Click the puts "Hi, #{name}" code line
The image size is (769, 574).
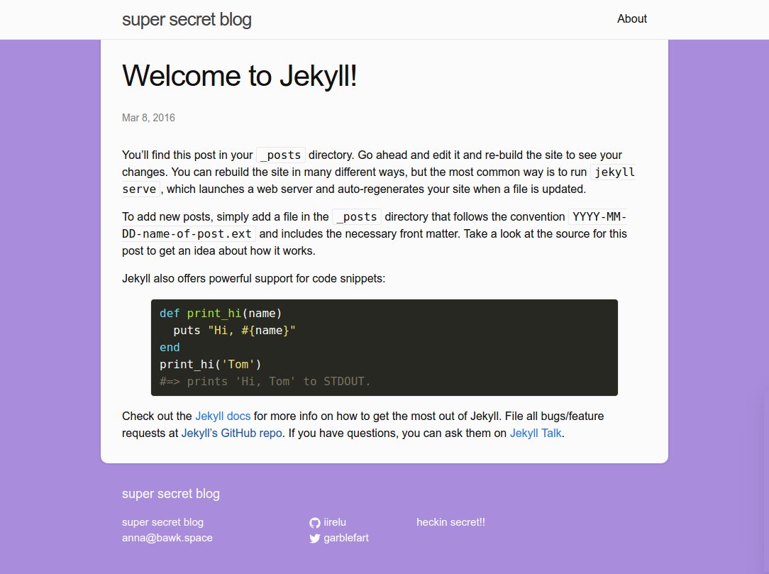click(234, 331)
